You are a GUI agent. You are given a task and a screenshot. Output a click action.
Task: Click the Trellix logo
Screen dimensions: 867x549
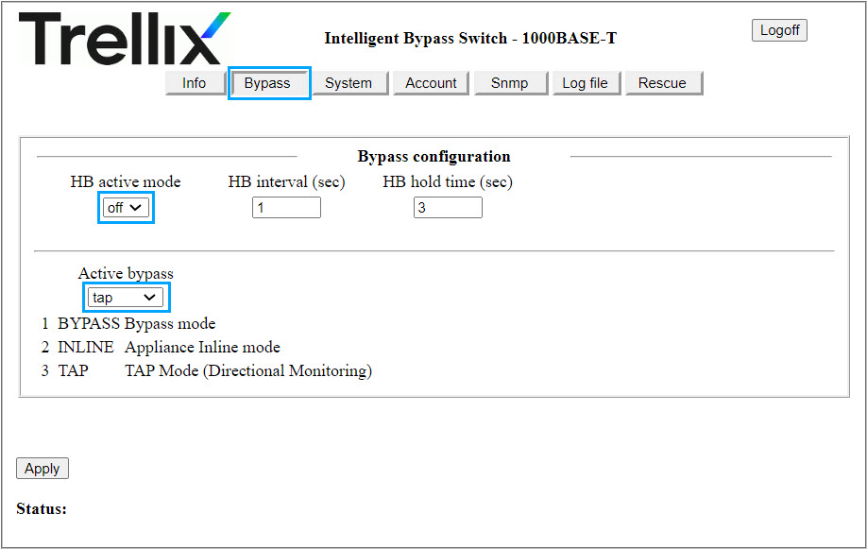click(125, 39)
